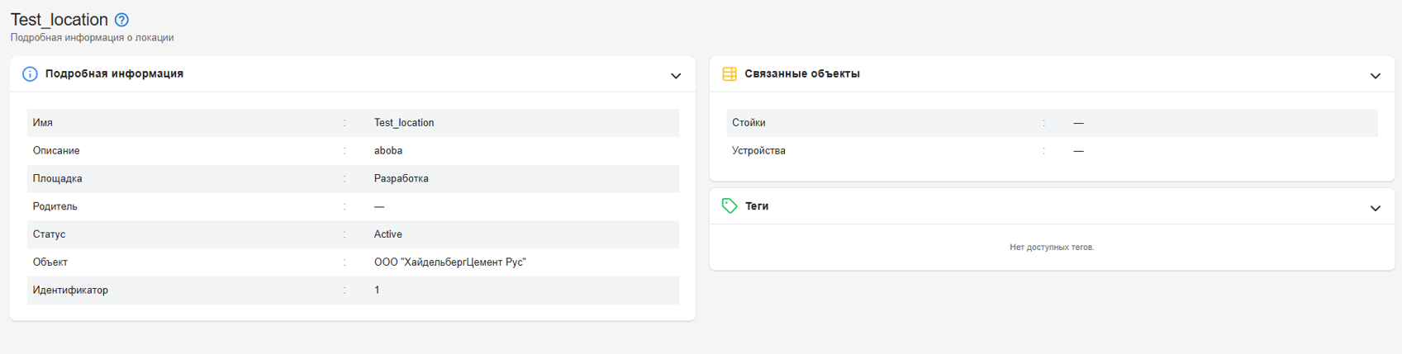
Task: Click the Статус field label
Action: pyautogui.click(x=49, y=234)
